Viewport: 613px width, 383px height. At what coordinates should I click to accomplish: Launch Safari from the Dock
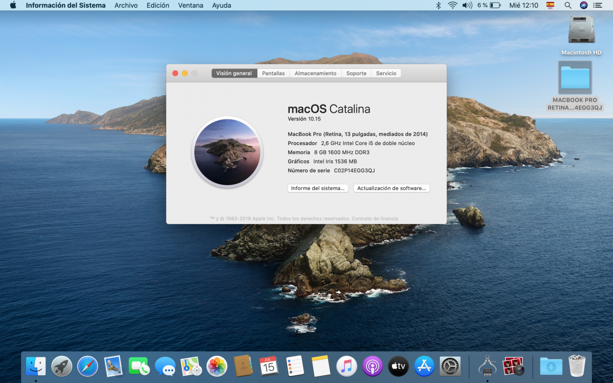click(x=87, y=366)
